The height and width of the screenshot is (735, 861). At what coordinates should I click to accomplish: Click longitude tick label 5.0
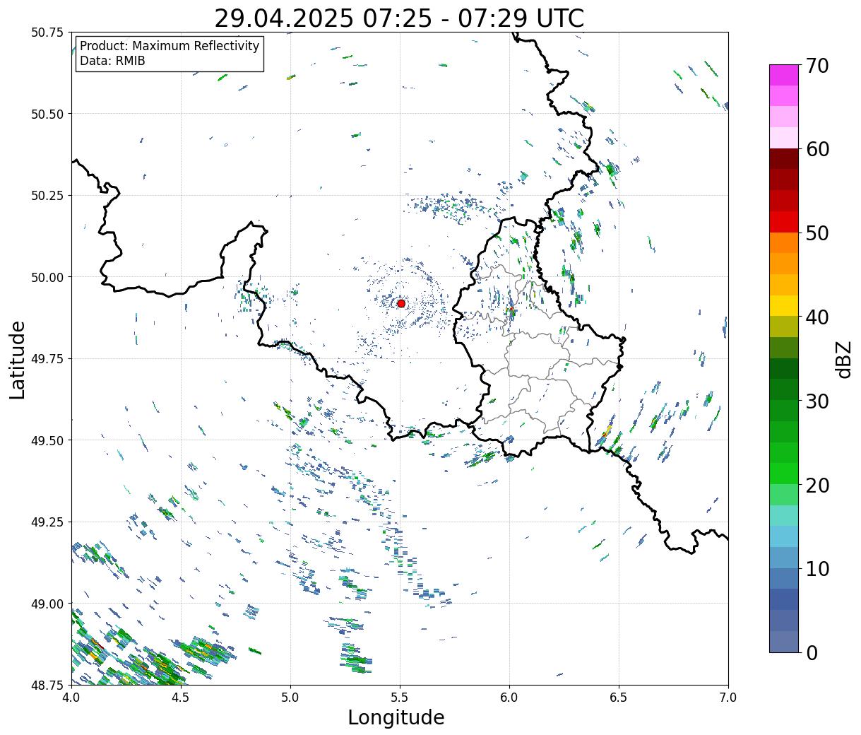(290, 698)
